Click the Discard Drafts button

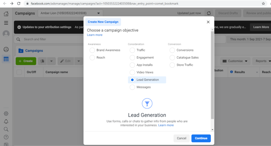pyautogui.click(x=228, y=13)
